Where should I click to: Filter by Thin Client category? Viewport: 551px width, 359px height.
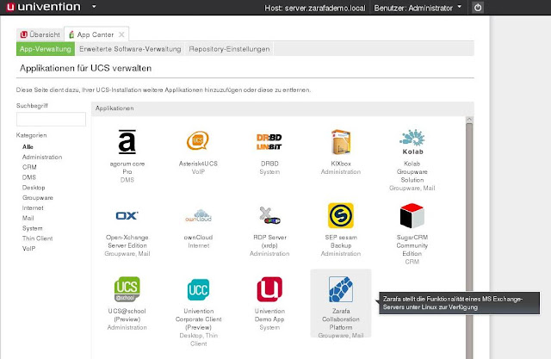pos(37,238)
